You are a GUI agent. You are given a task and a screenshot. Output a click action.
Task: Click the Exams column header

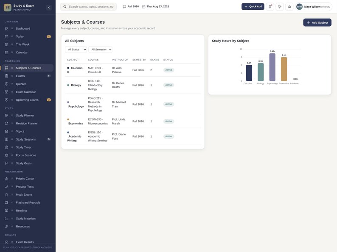point(155,60)
